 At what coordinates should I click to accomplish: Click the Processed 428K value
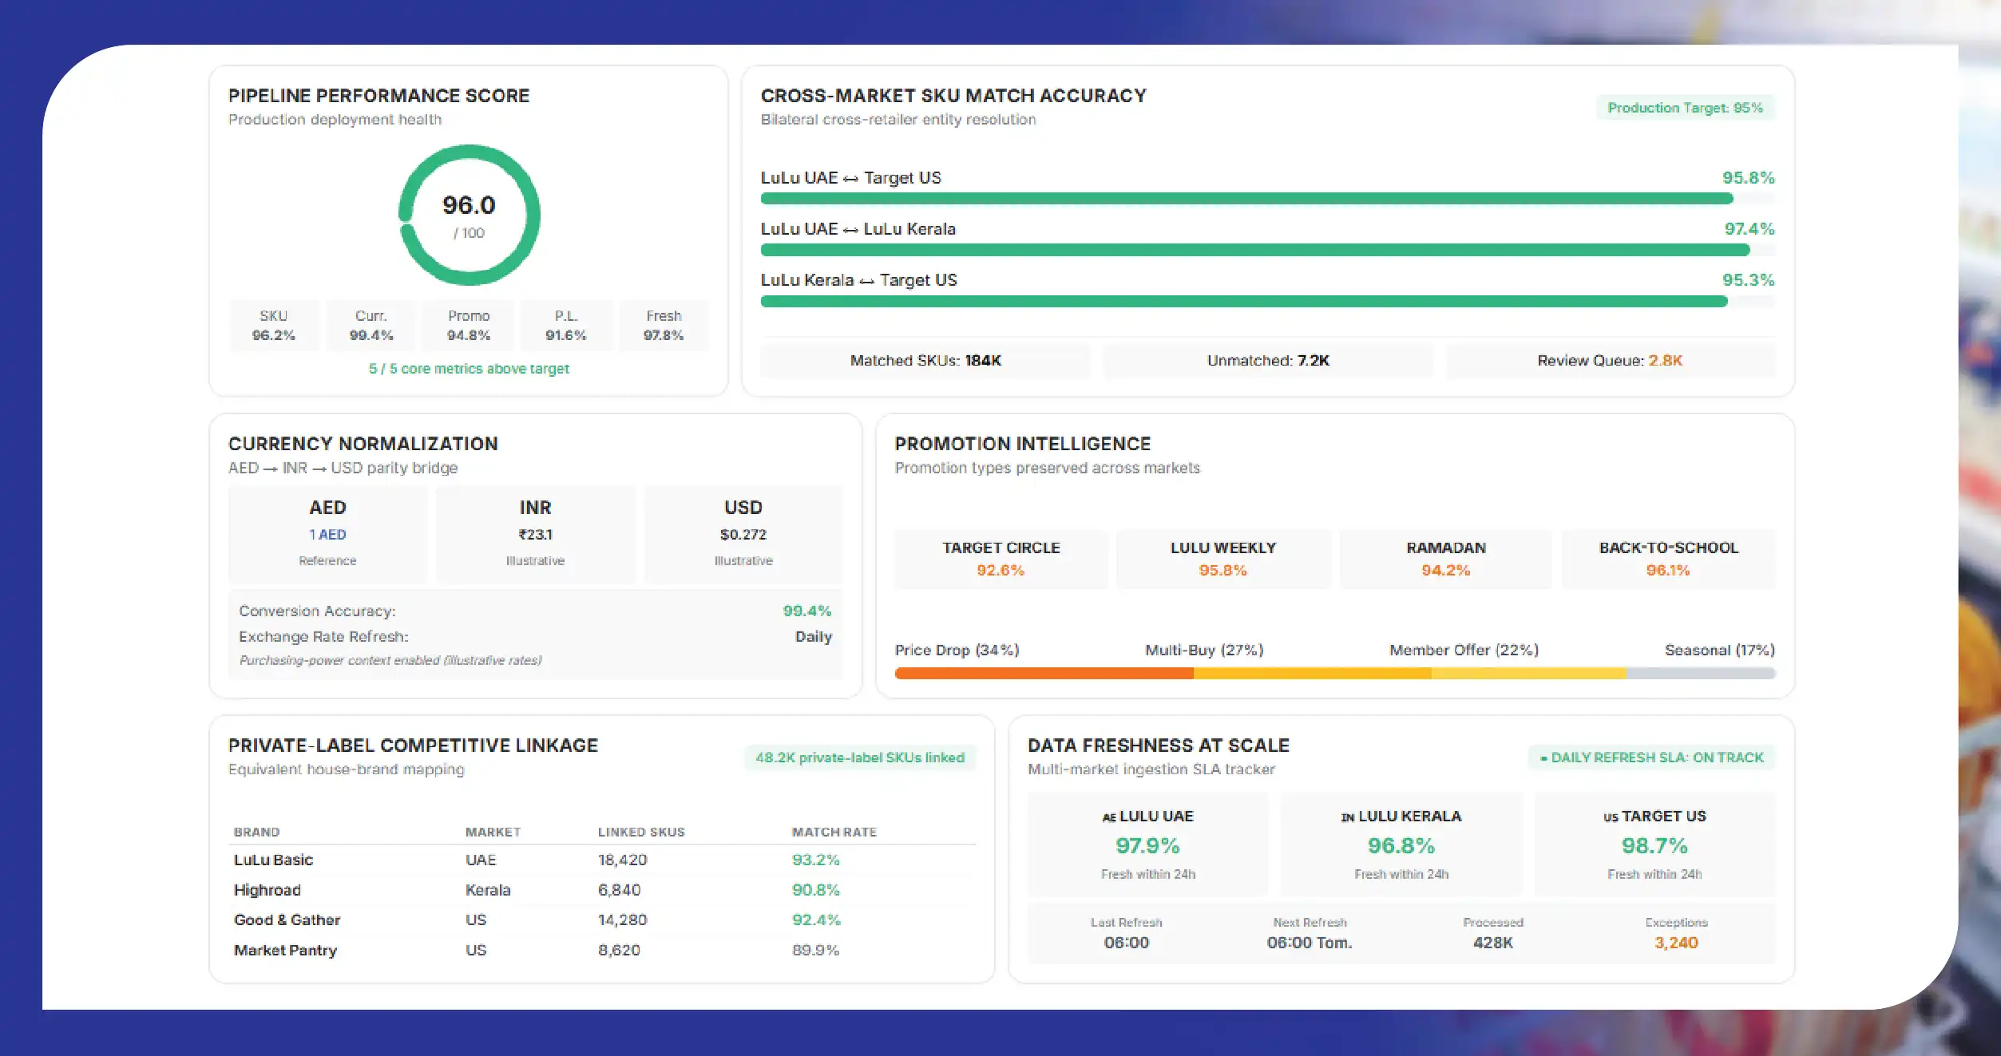tap(1492, 943)
